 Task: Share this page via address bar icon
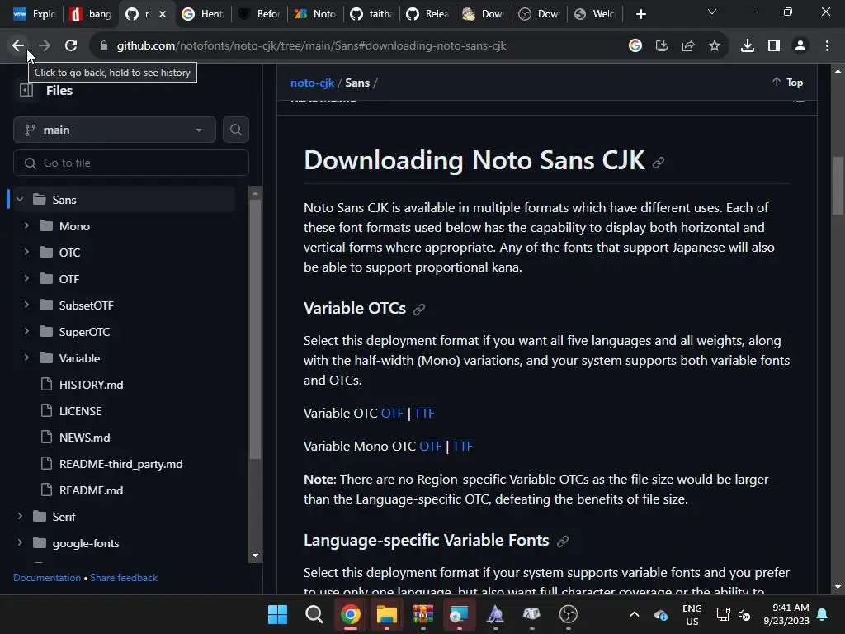point(688,46)
